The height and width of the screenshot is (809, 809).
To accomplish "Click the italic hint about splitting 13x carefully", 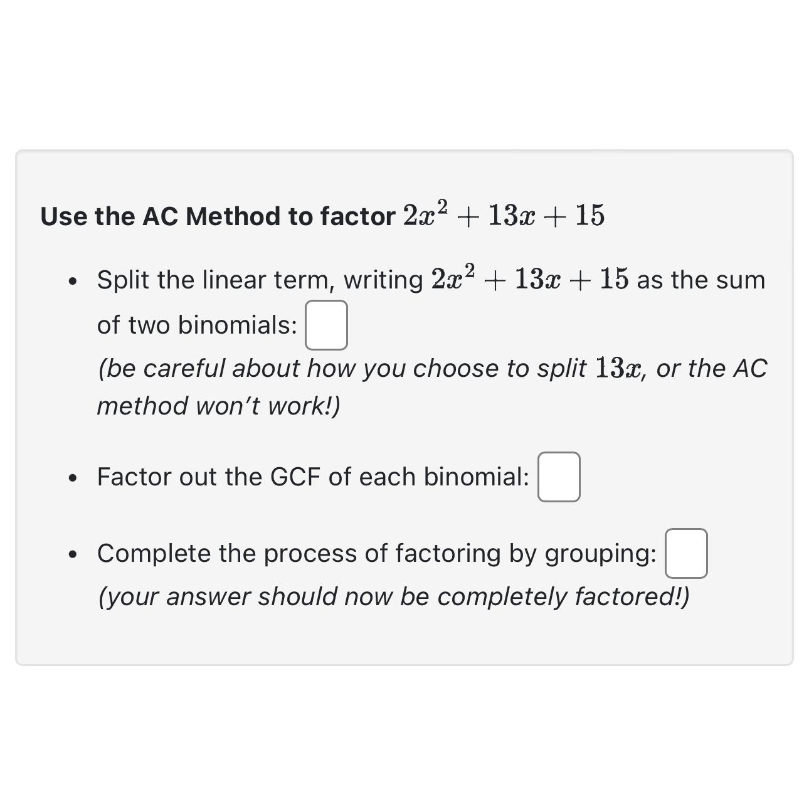I will pos(433,368).
